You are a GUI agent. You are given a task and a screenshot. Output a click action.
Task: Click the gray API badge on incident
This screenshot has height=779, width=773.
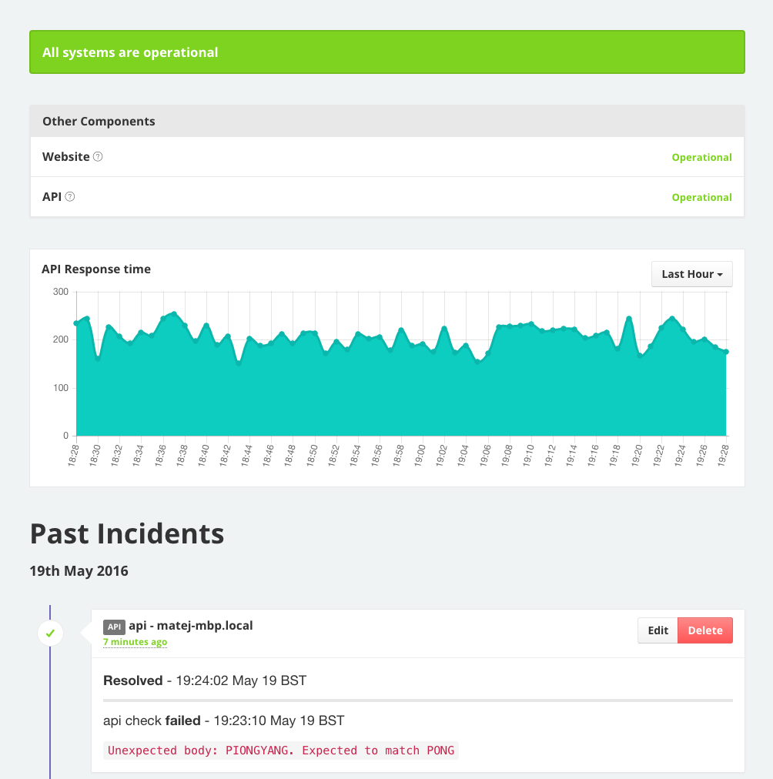click(x=114, y=626)
